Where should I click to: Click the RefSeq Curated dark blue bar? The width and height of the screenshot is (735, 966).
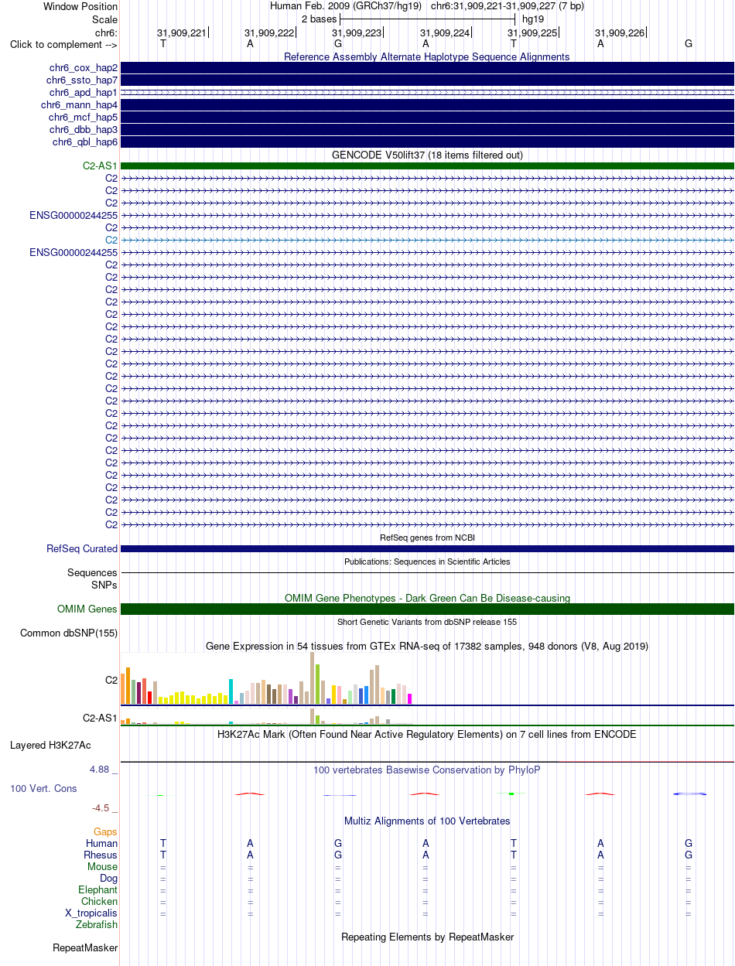click(427, 549)
